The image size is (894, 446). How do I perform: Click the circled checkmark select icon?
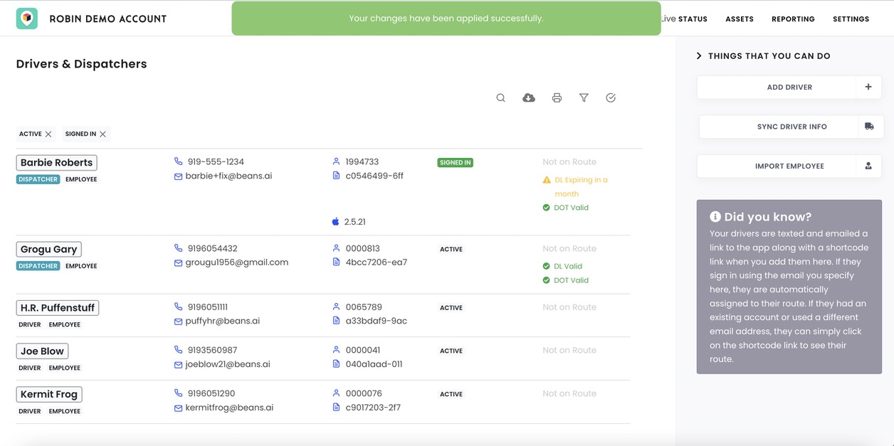tap(611, 97)
